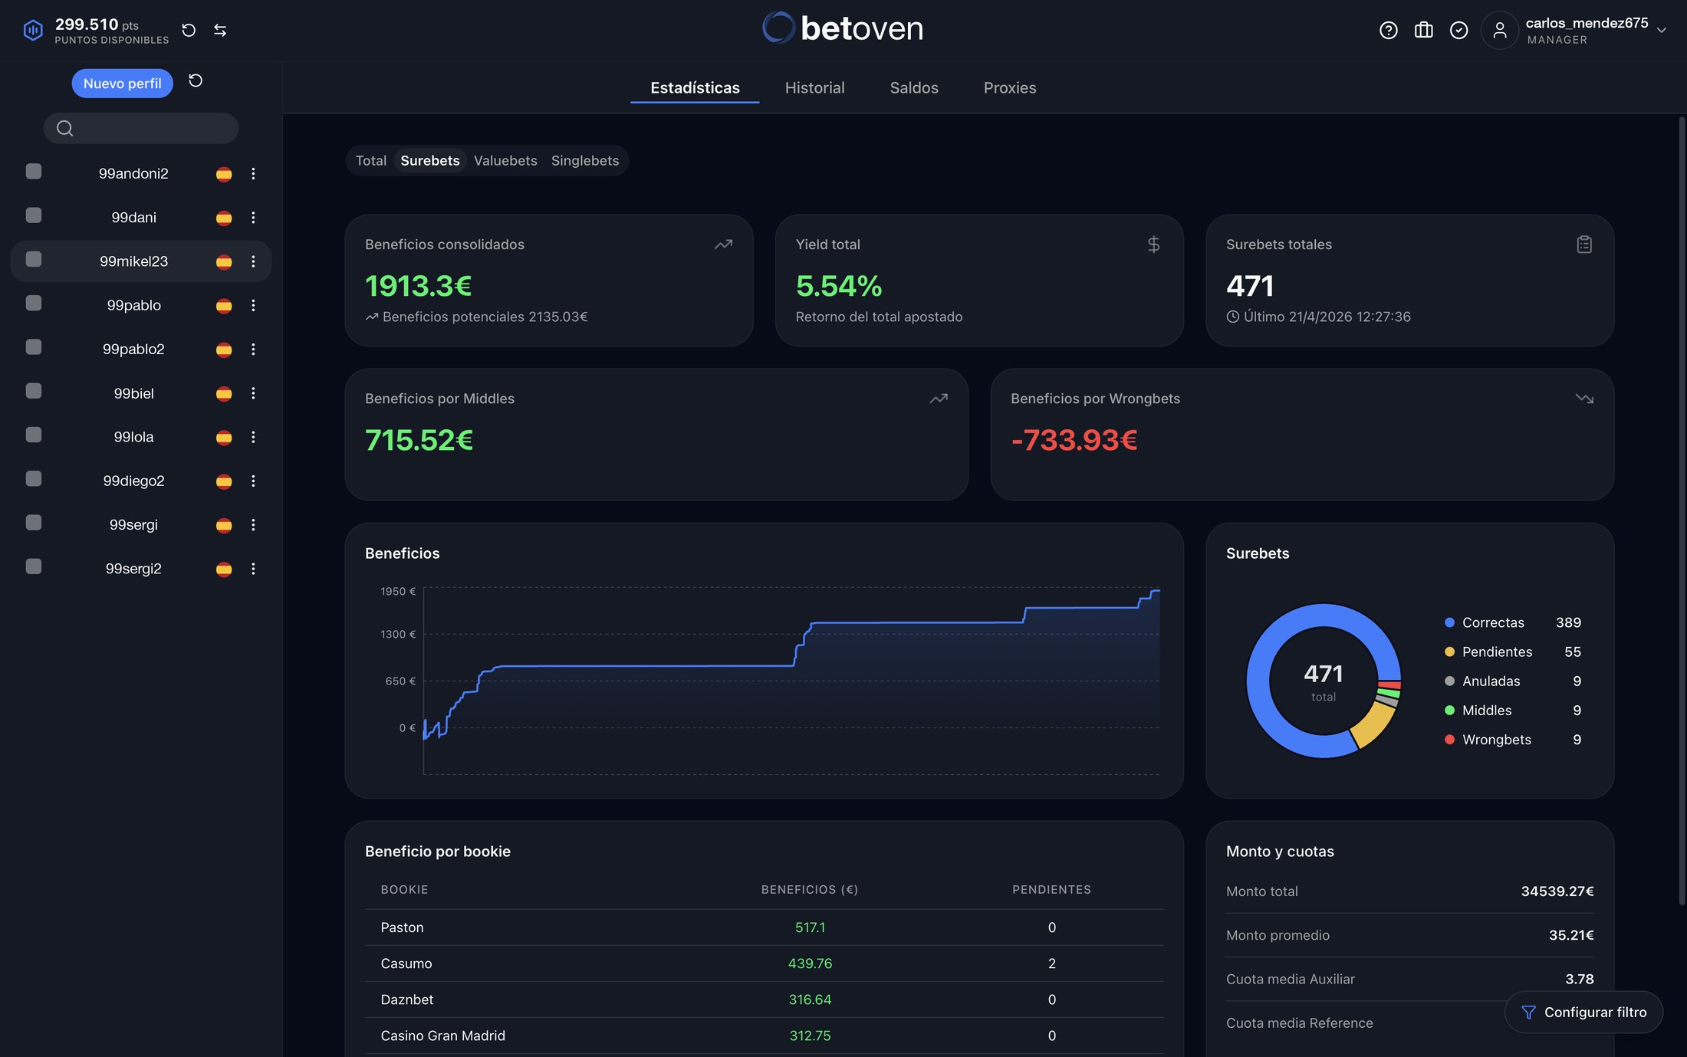This screenshot has height=1057, width=1687.
Task: Click Spain flag for 99mikel23
Action: click(x=224, y=261)
